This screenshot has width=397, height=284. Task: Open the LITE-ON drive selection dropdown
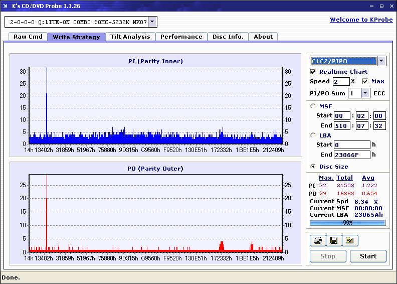click(153, 22)
